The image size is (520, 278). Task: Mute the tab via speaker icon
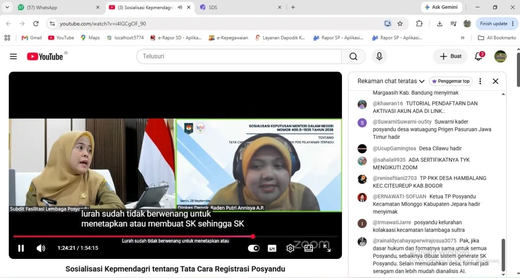click(179, 7)
